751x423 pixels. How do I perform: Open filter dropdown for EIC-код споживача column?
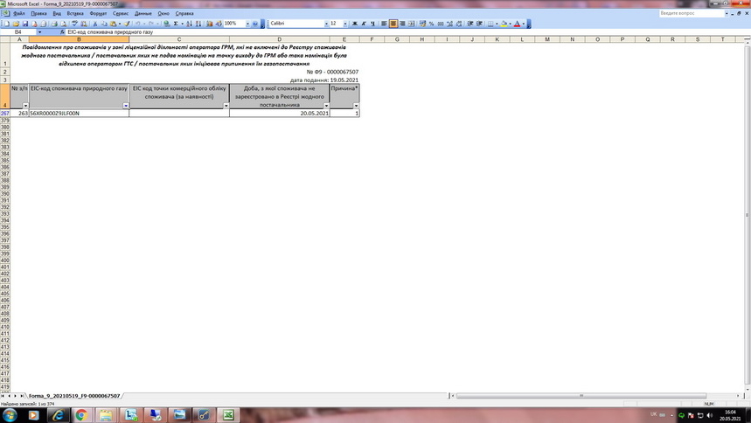coord(125,106)
